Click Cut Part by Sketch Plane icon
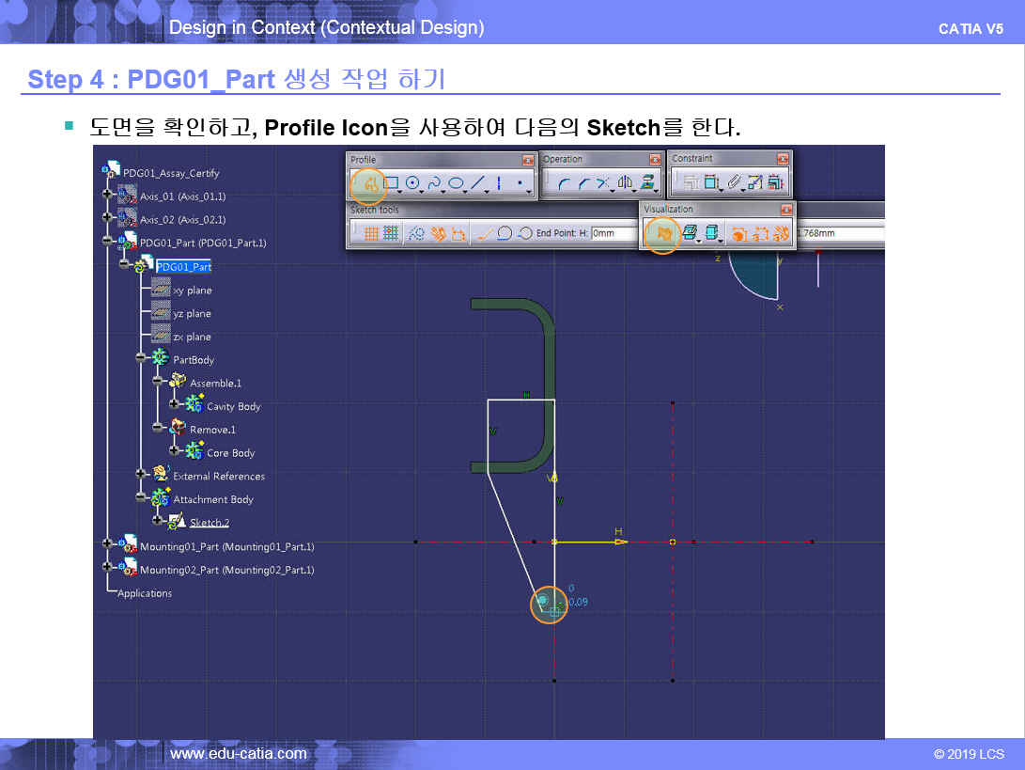Viewport: 1025px width, 770px height. pos(662,233)
